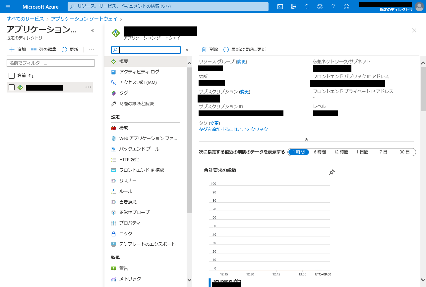Image resolution: width=426 pixels, height=287 pixels.
Task: Collapse the resource menu with double chevron
Action: point(187,50)
